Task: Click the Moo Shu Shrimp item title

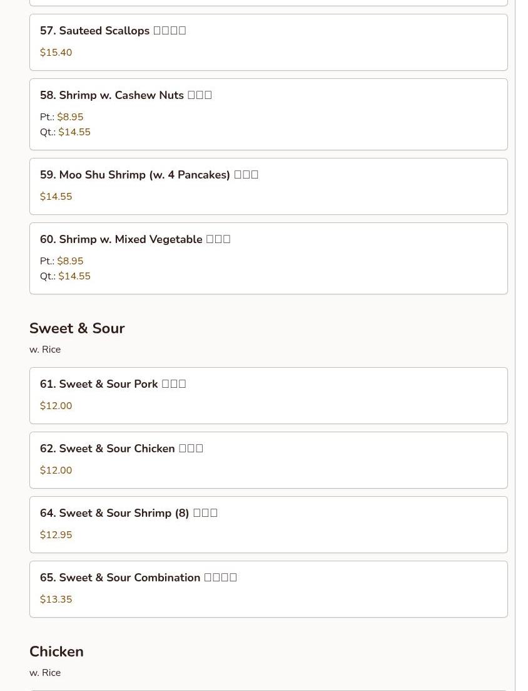Action: (x=149, y=175)
